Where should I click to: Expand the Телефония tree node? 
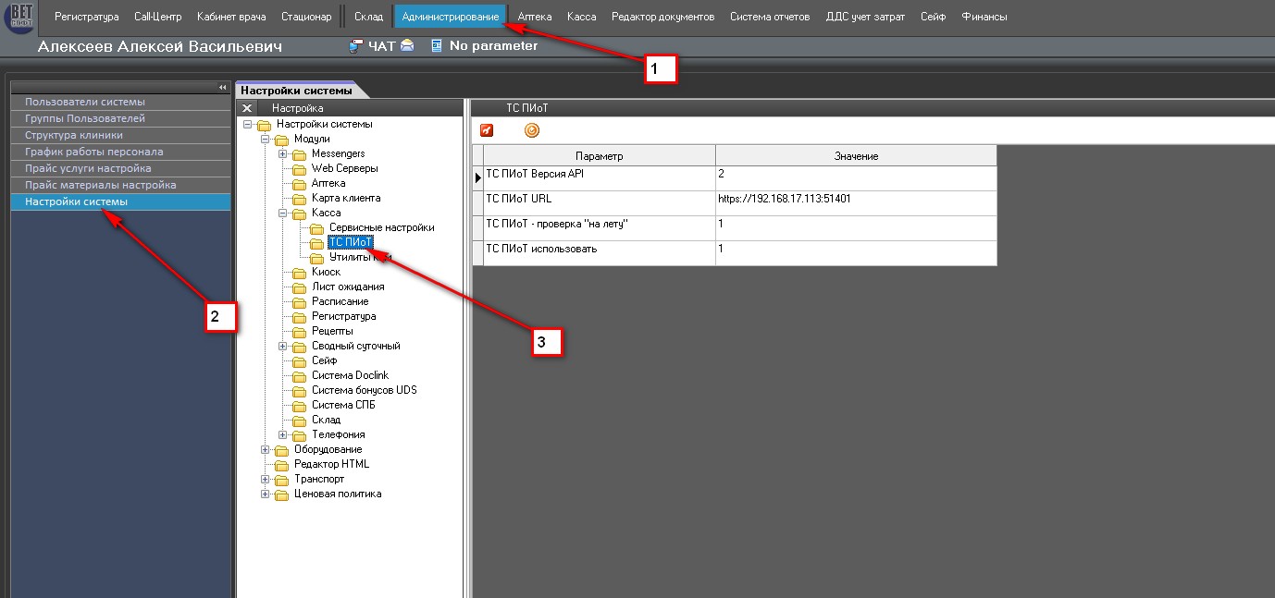tap(283, 434)
